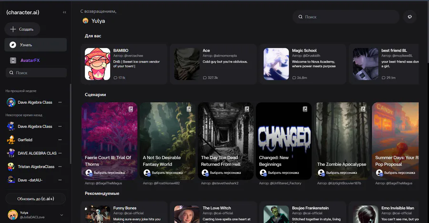Open the DAVE ALGEBRA CLAS chat entry
Viewport: 429px width, 223px height.
click(x=37, y=153)
